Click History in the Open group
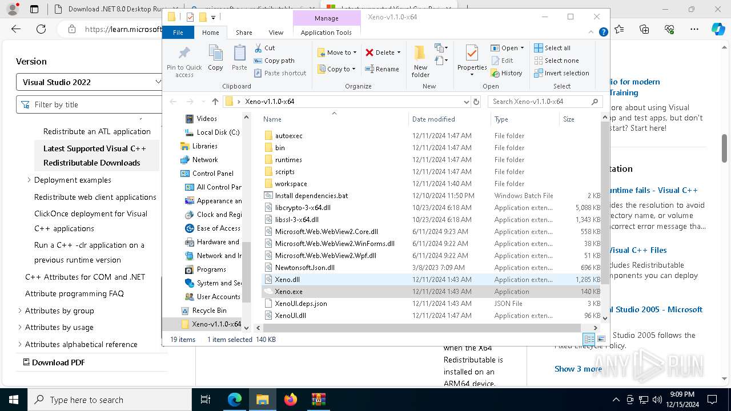Image resolution: width=731 pixels, height=411 pixels. point(507,73)
